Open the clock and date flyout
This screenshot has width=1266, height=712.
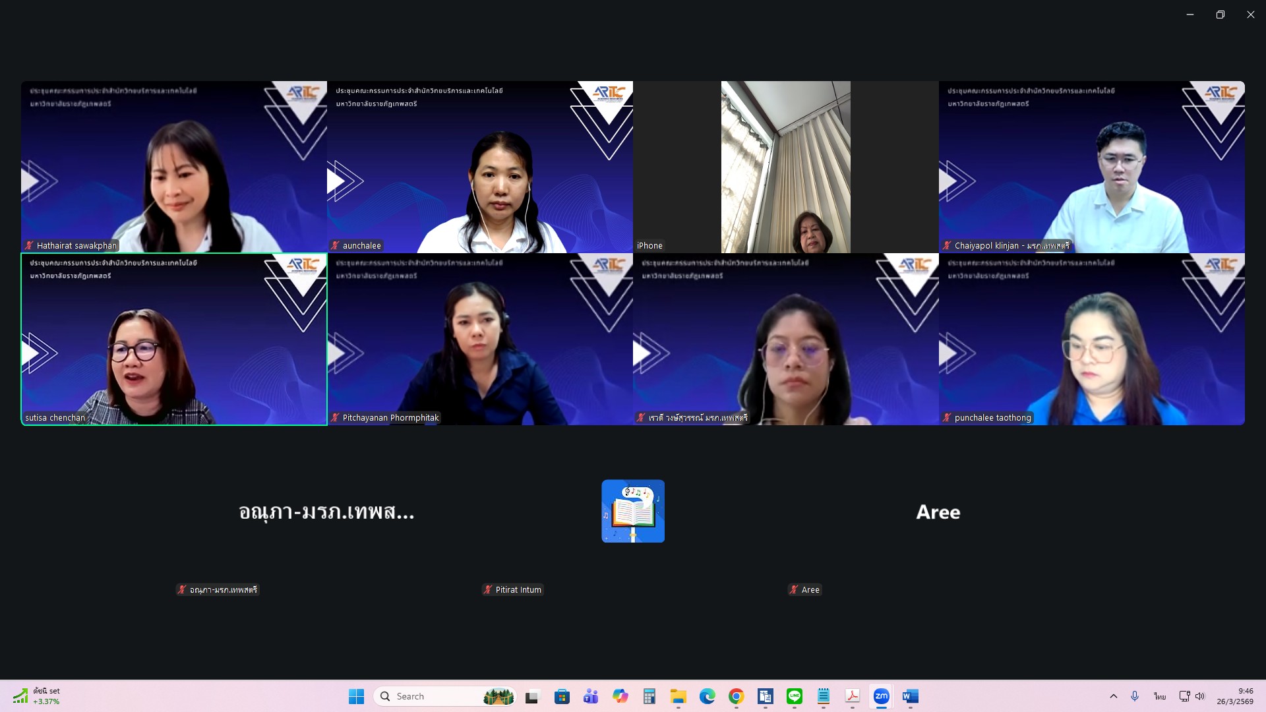(x=1235, y=696)
